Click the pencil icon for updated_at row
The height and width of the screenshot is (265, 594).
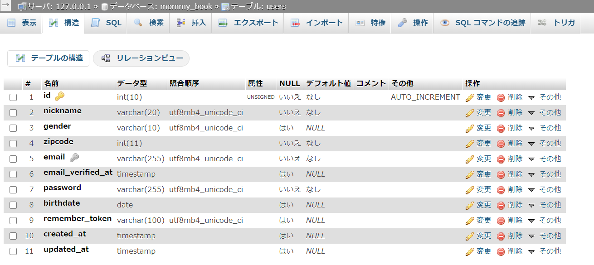click(470, 251)
